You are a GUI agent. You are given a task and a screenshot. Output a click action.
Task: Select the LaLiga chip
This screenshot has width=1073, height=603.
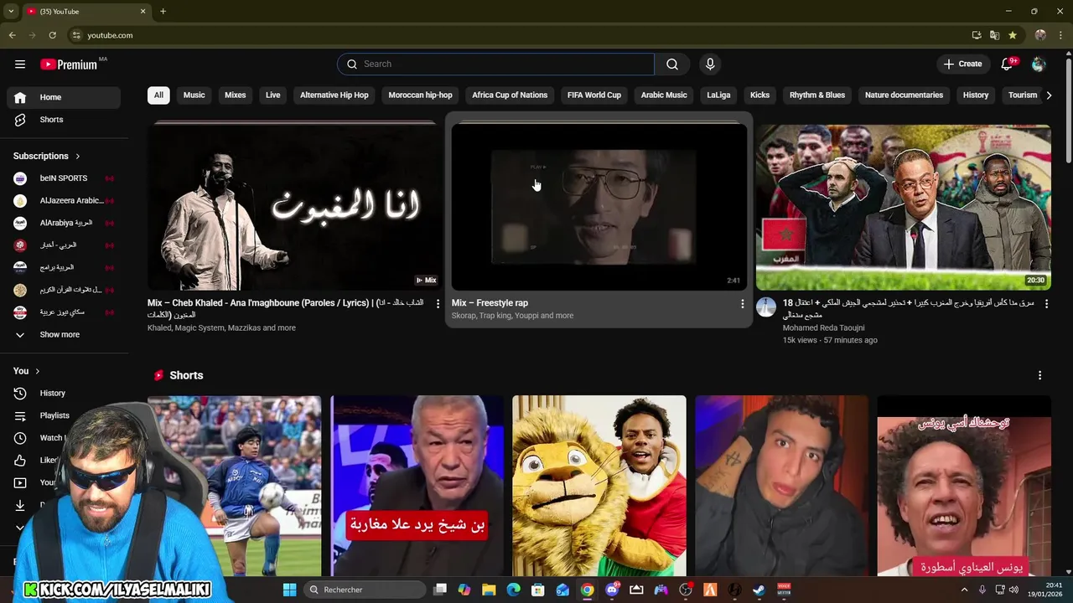(718, 95)
